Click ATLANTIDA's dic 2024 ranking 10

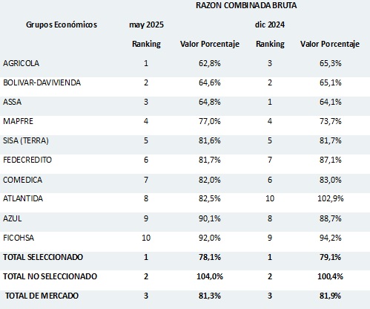(x=270, y=198)
